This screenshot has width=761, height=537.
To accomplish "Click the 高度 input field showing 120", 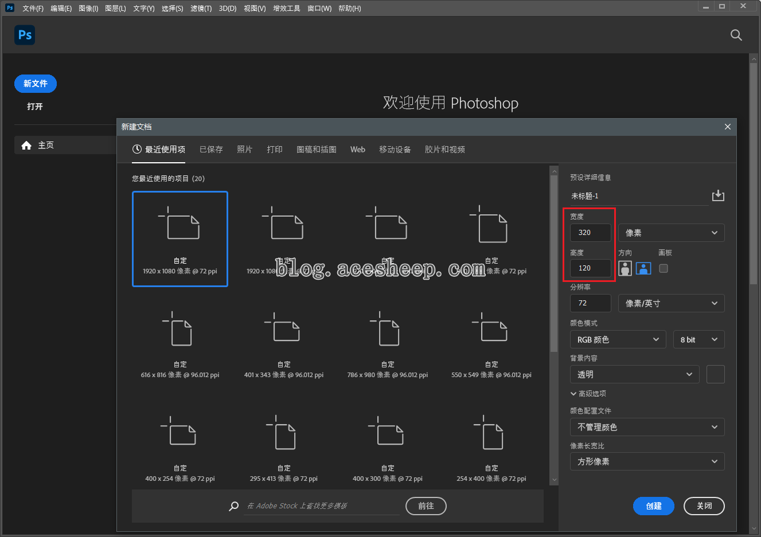I will click(591, 268).
